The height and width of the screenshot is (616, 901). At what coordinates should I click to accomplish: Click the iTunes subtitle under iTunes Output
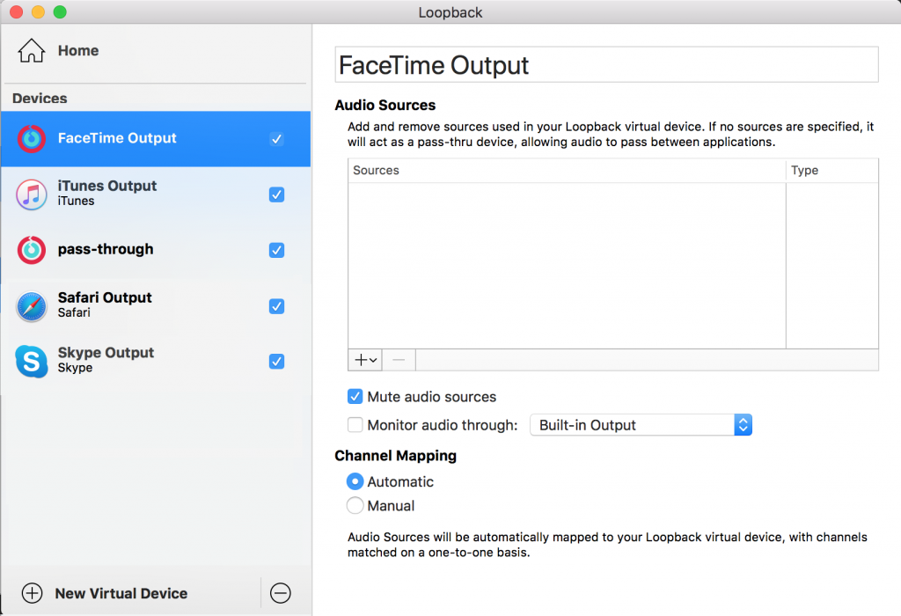point(76,202)
